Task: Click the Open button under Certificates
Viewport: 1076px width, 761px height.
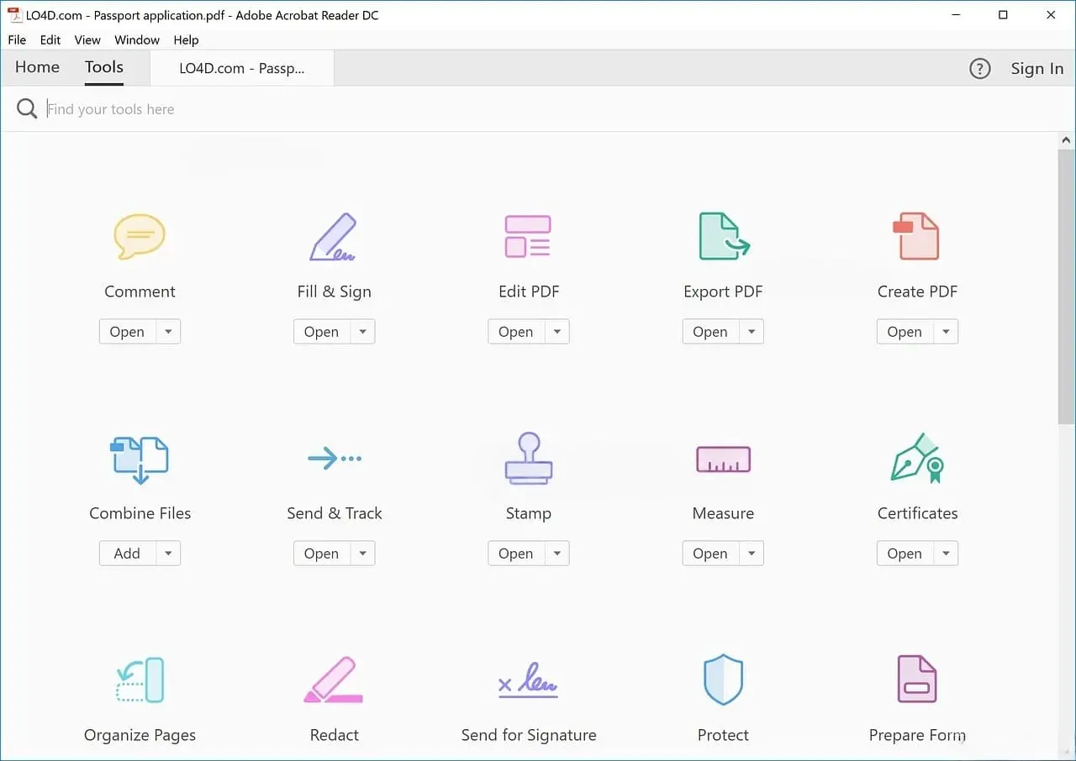Action: [x=905, y=554]
